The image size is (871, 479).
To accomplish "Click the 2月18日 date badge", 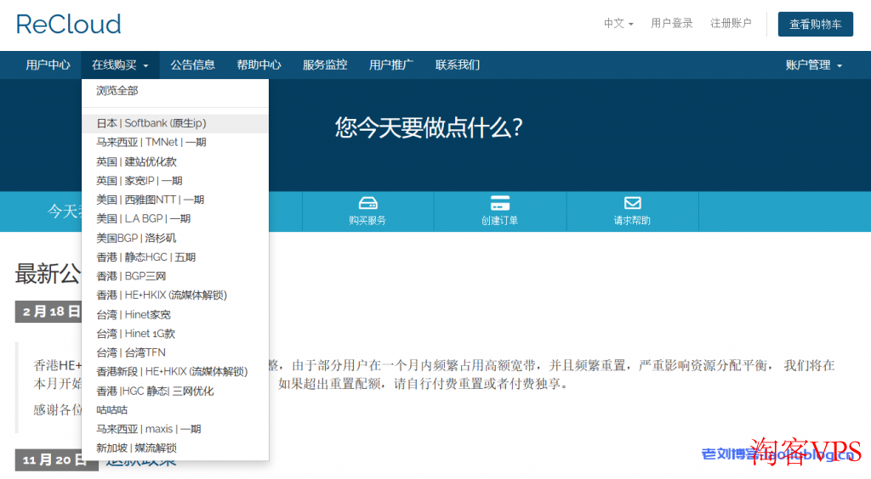I will coord(48,312).
